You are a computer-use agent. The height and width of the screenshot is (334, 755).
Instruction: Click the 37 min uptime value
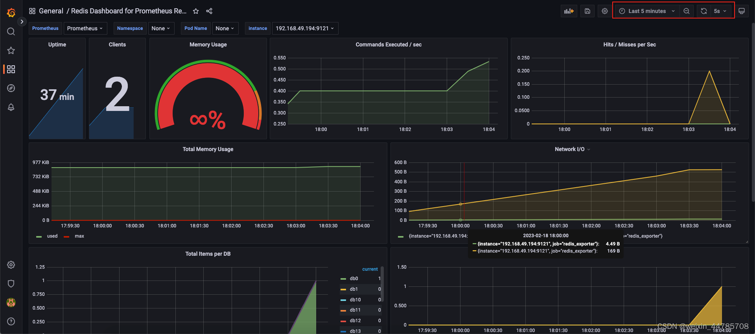click(57, 95)
